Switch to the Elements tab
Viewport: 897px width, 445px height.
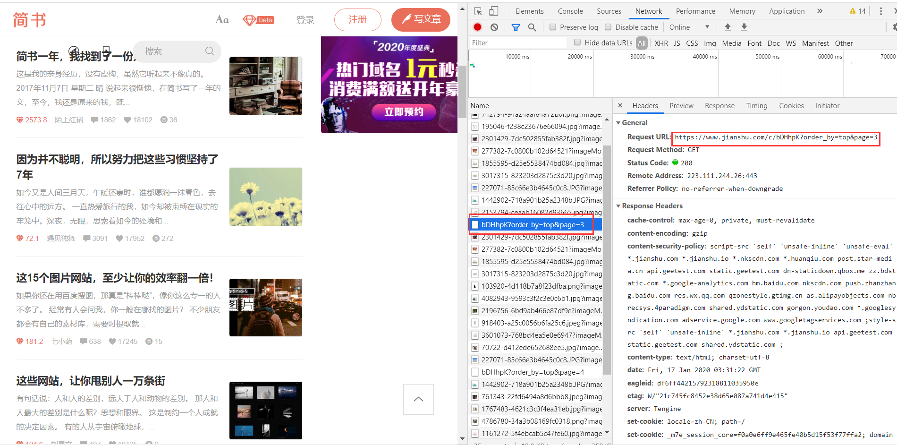(529, 11)
